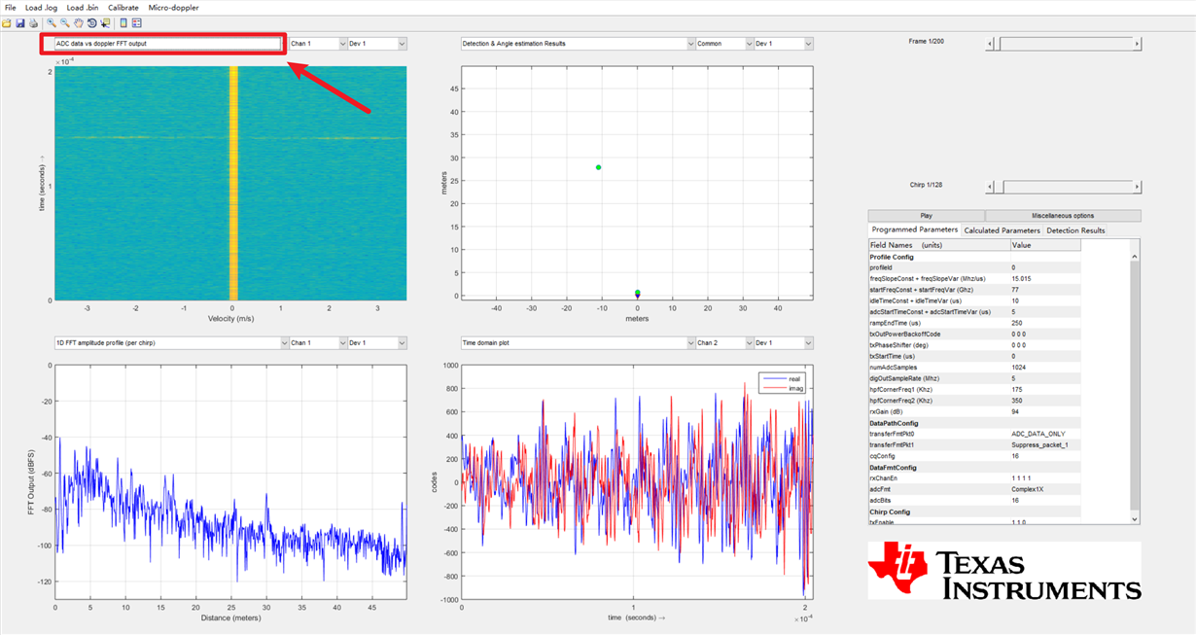Select the Zoom Out tool
This screenshot has height=635, width=1196.
click(x=64, y=23)
